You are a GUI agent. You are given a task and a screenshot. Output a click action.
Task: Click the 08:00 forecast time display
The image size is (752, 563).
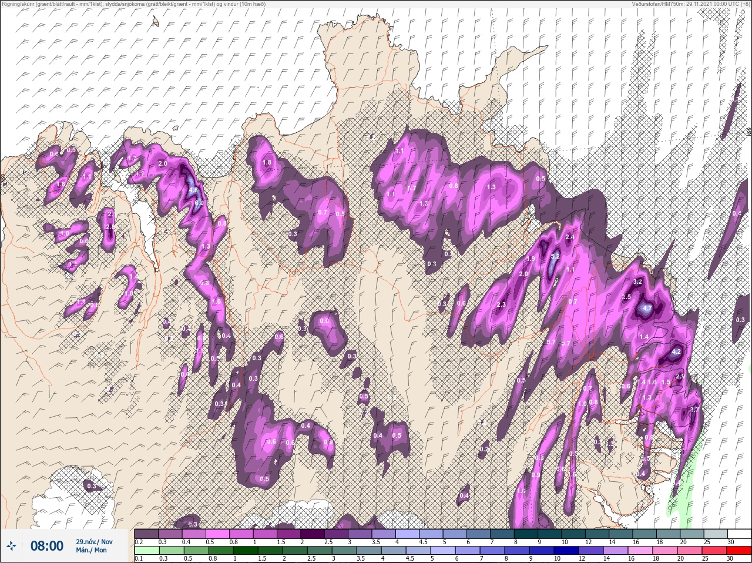pyautogui.click(x=46, y=547)
